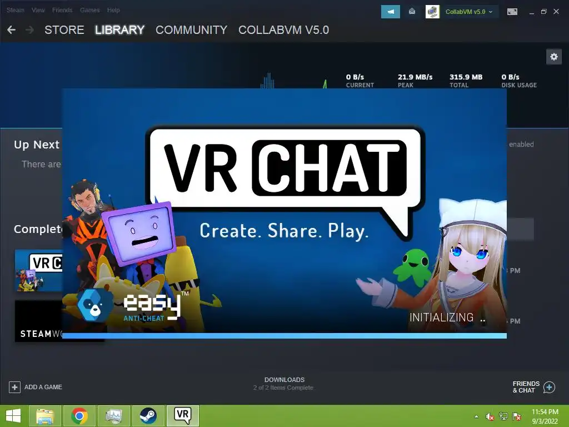The image size is (569, 427).
Task: Click the VRChat splash loading progress bar
Action: pyautogui.click(x=284, y=336)
